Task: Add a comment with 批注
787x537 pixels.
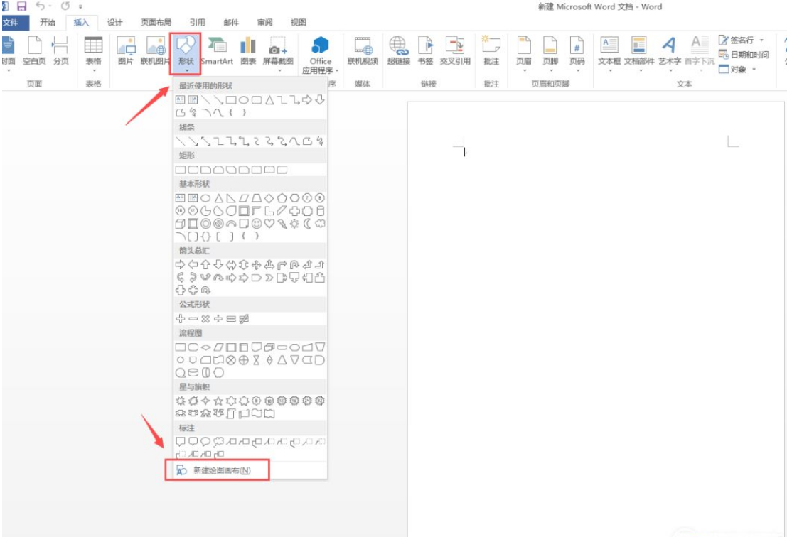Action: pos(491,52)
